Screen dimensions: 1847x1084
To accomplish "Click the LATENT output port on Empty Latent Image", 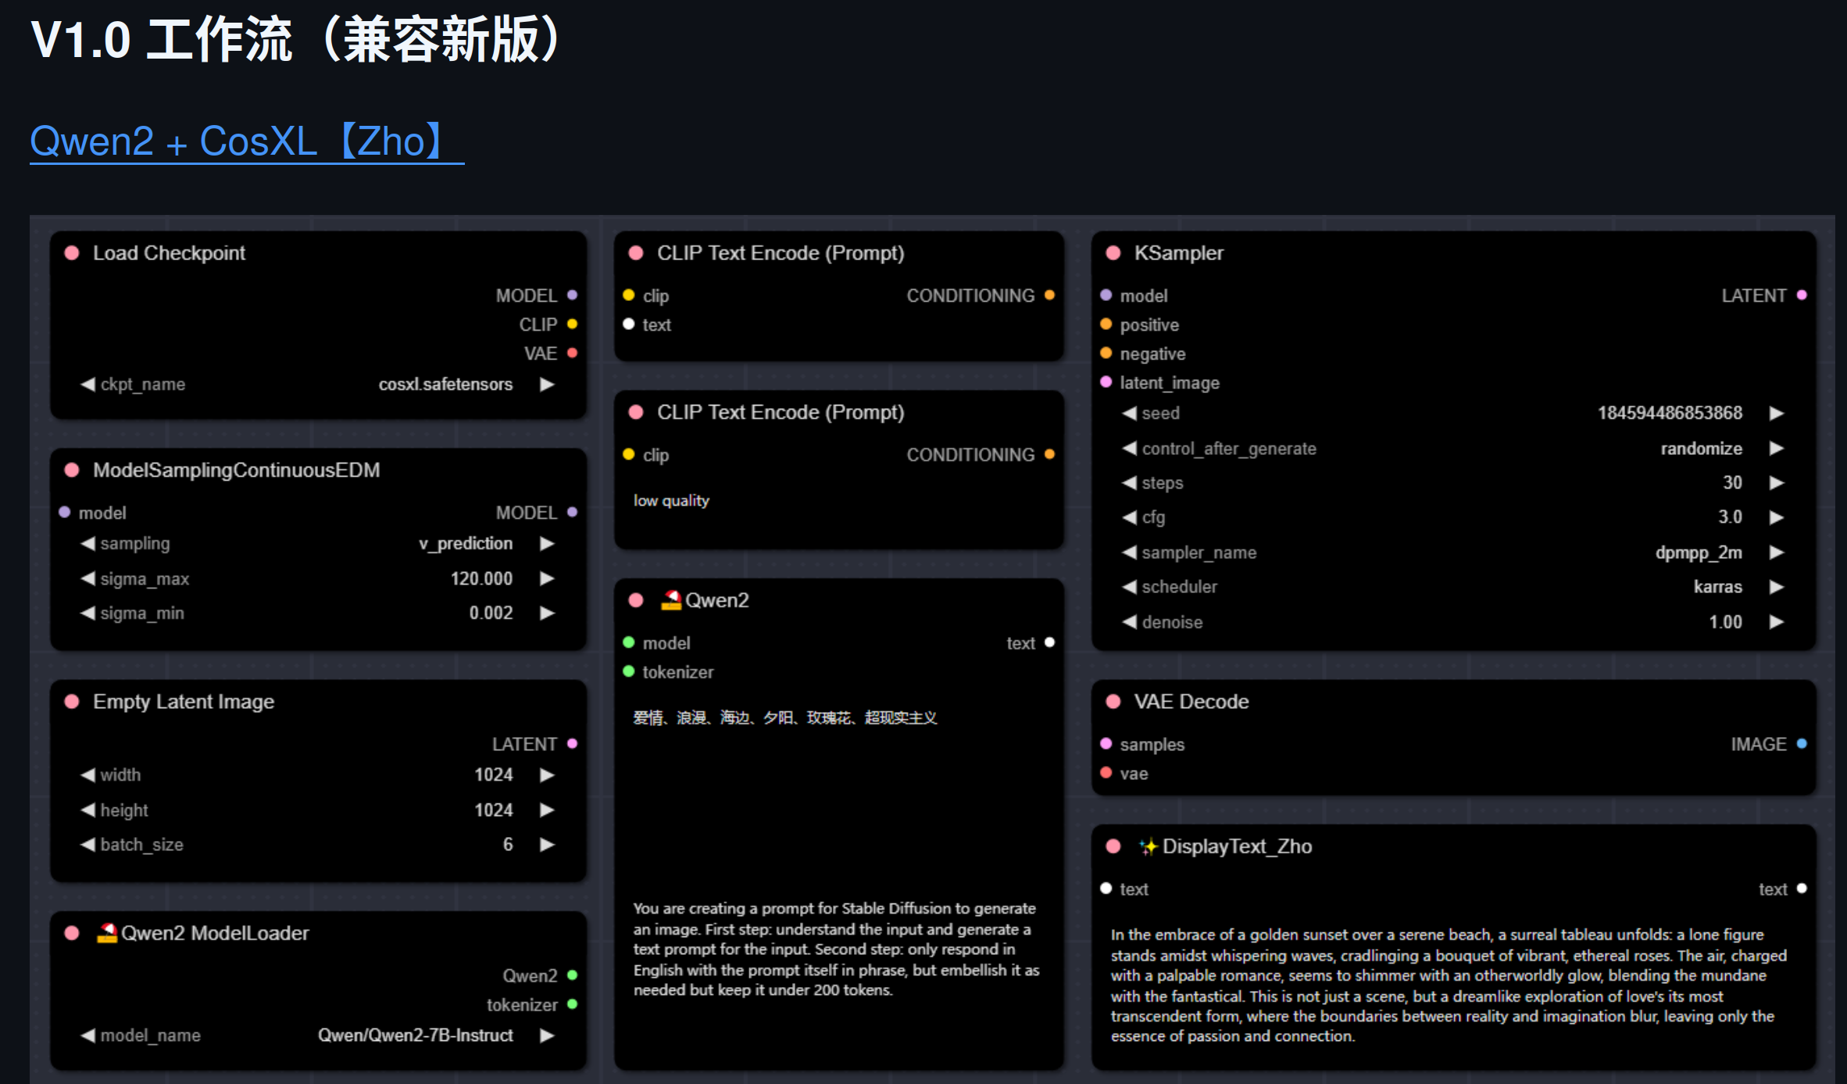I will [x=573, y=744].
